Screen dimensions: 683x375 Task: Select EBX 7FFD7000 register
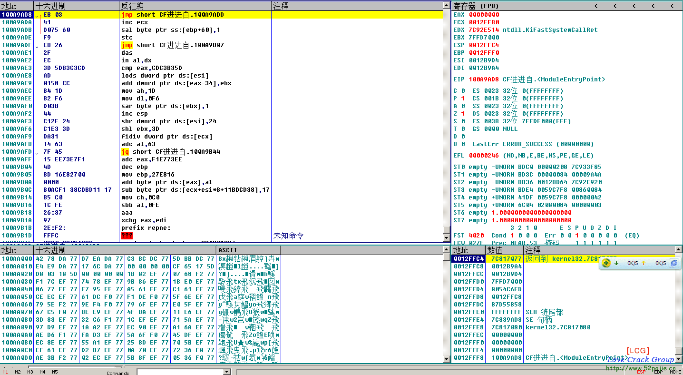[x=476, y=38]
